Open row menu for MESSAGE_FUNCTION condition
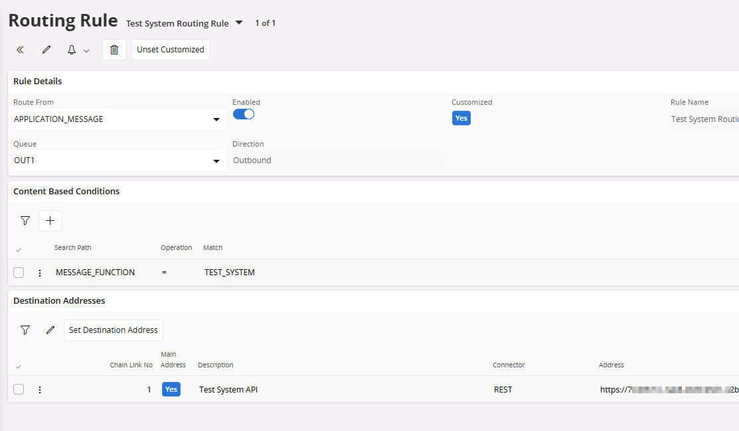 40,273
